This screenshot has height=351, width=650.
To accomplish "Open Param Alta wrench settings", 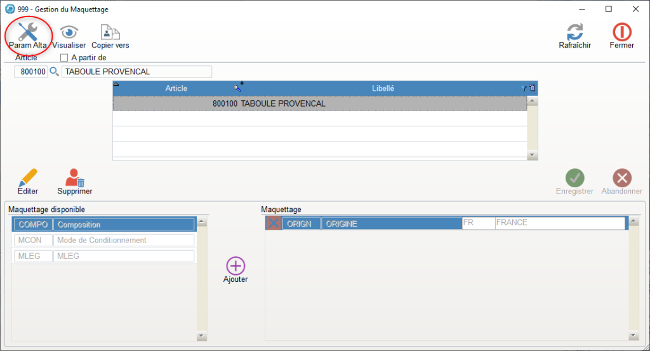I will [x=27, y=34].
